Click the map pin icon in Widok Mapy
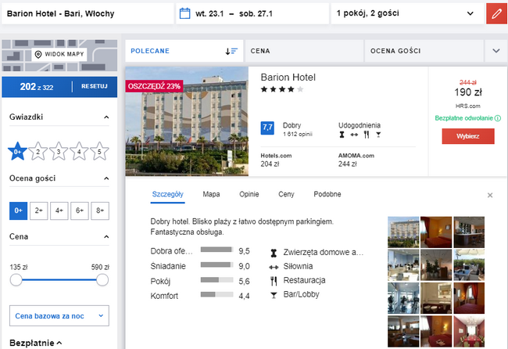Viewport: 508px width, 349px height. (x=38, y=55)
